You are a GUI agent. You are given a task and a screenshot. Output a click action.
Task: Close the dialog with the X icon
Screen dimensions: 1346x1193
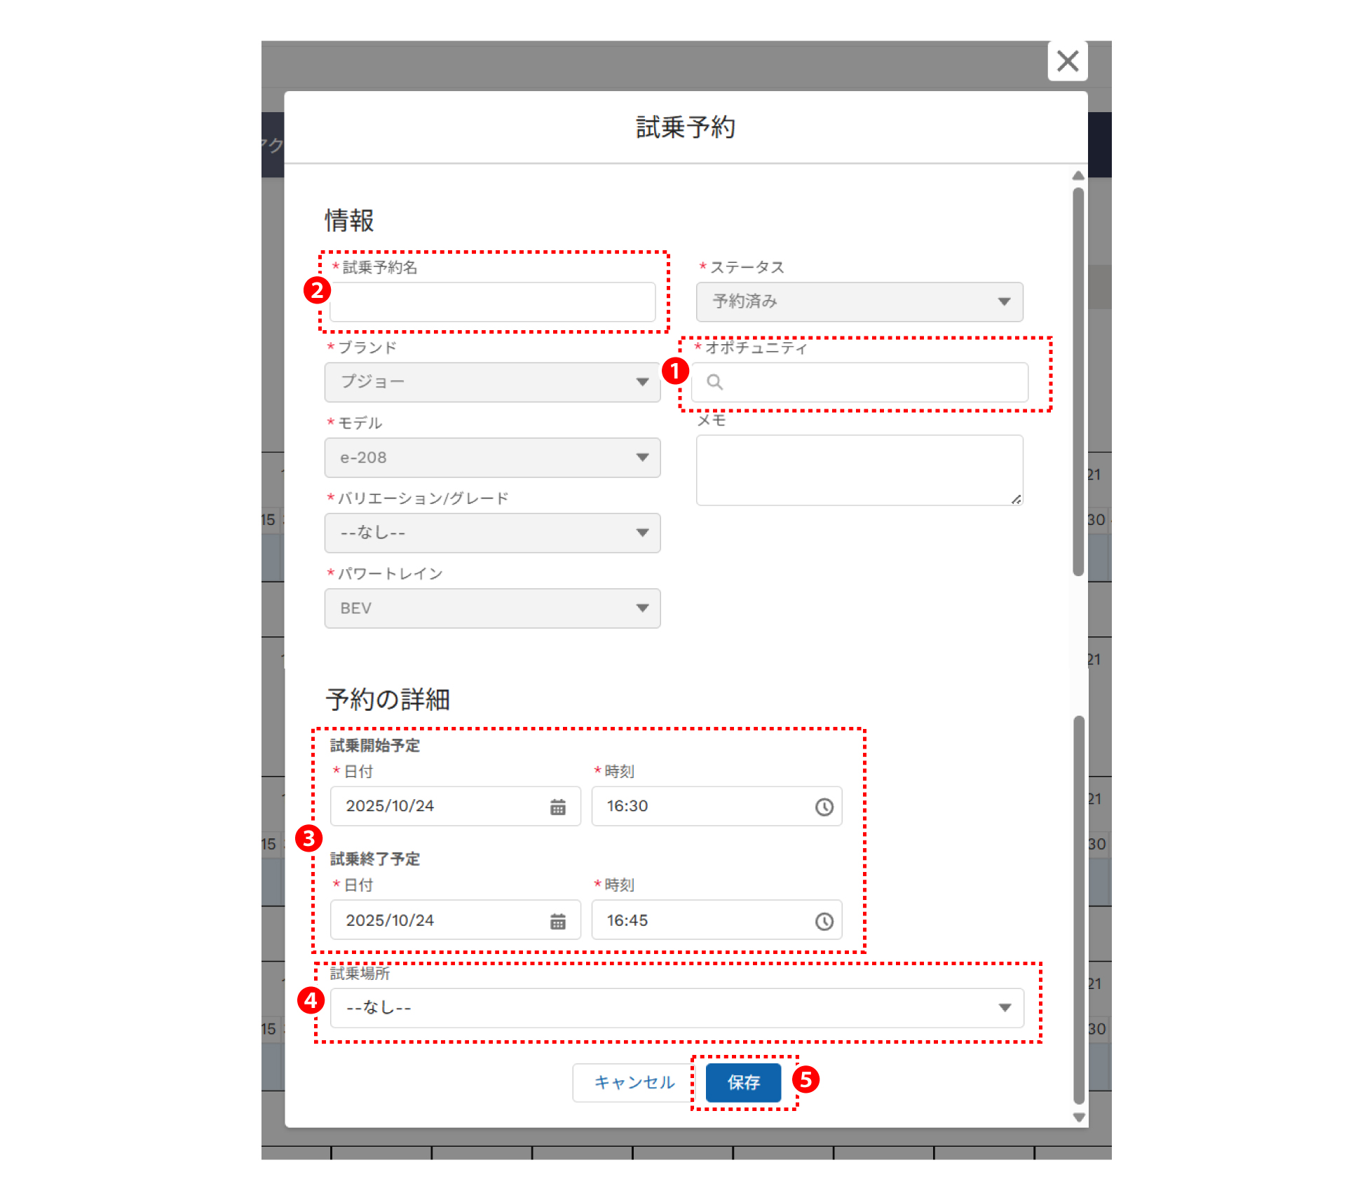point(1067,61)
